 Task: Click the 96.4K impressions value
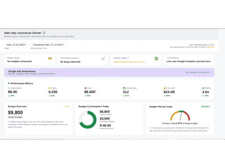[13, 92]
